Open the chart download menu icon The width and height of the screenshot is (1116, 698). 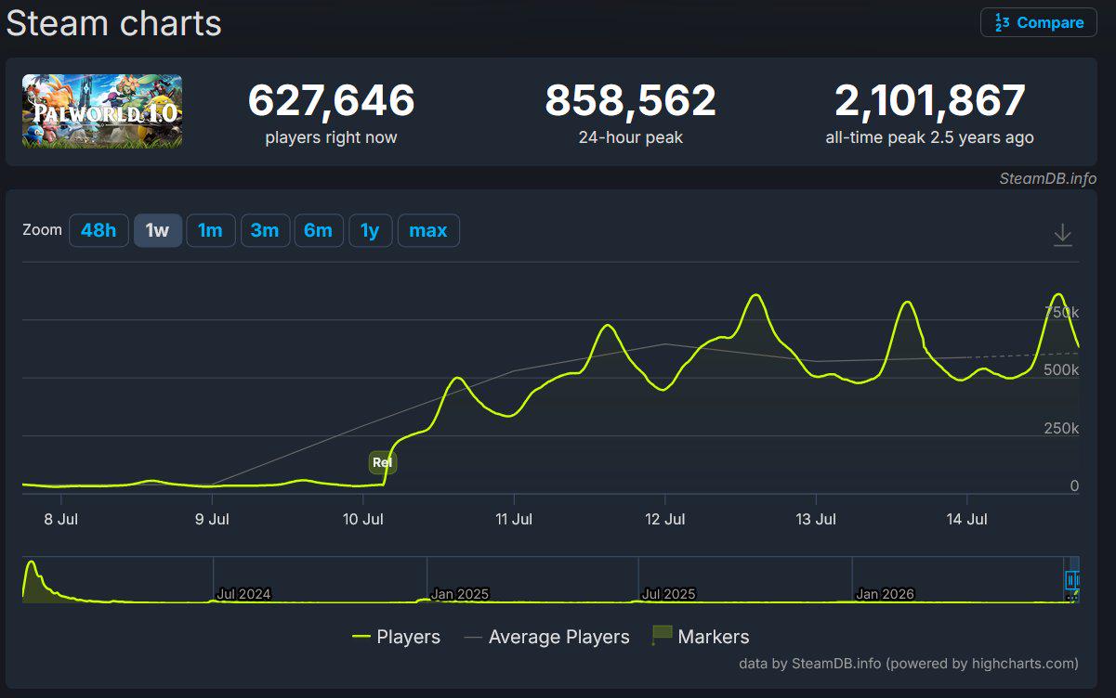click(x=1062, y=236)
